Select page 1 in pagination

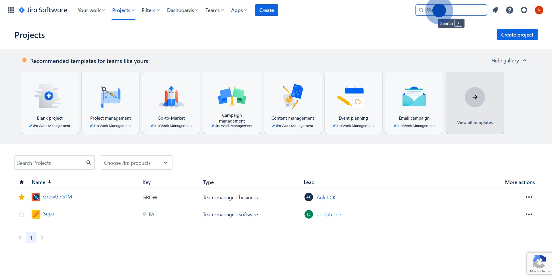click(x=31, y=238)
